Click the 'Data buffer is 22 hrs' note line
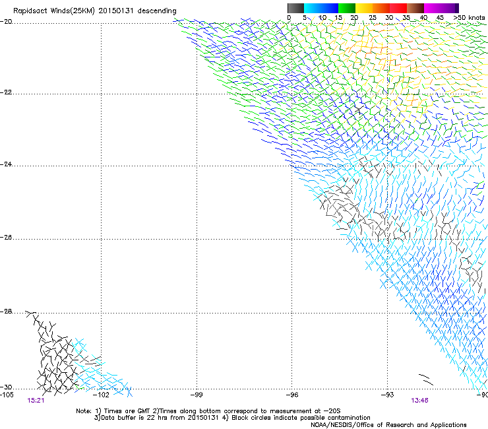 pyautogui.click(x=232, y=418)
